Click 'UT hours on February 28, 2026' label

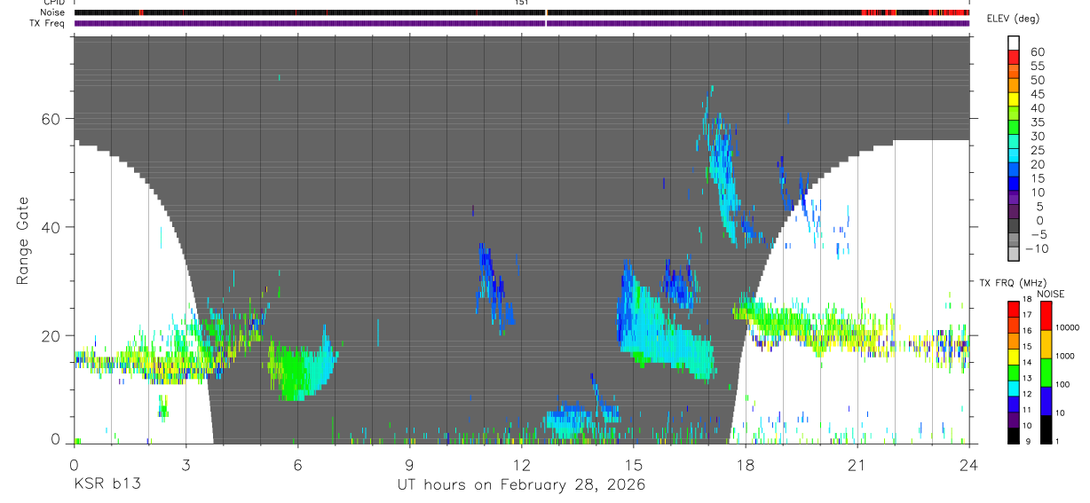(521, 485)
